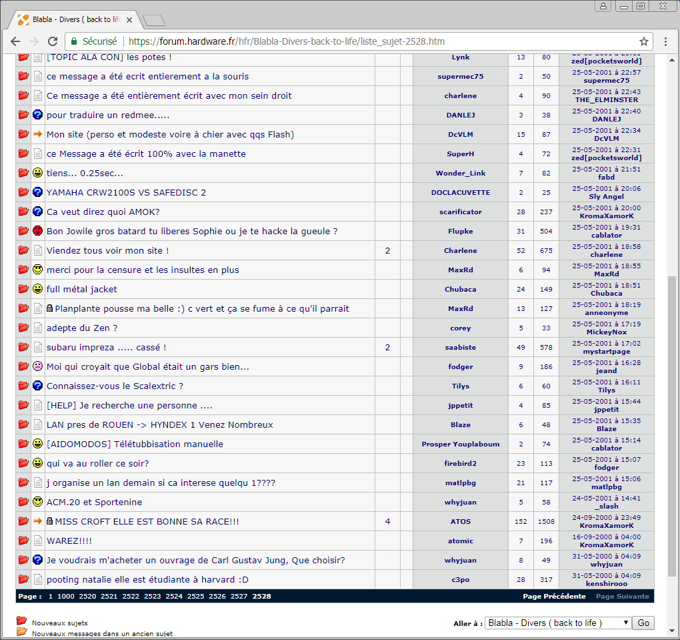Open the Chrome three-dot menu
The image size is (680, 640).
pos(665,41)
